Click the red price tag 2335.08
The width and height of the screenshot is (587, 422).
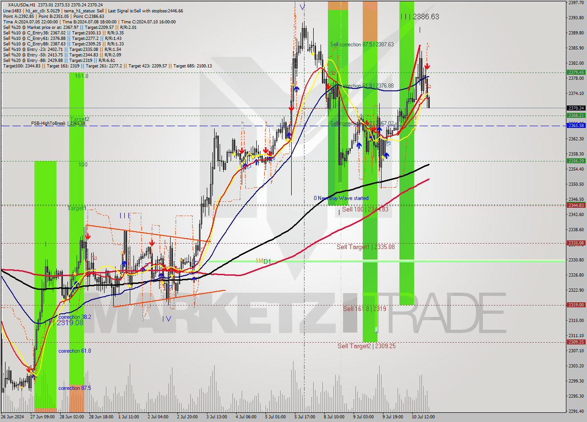tap(576, 243)
